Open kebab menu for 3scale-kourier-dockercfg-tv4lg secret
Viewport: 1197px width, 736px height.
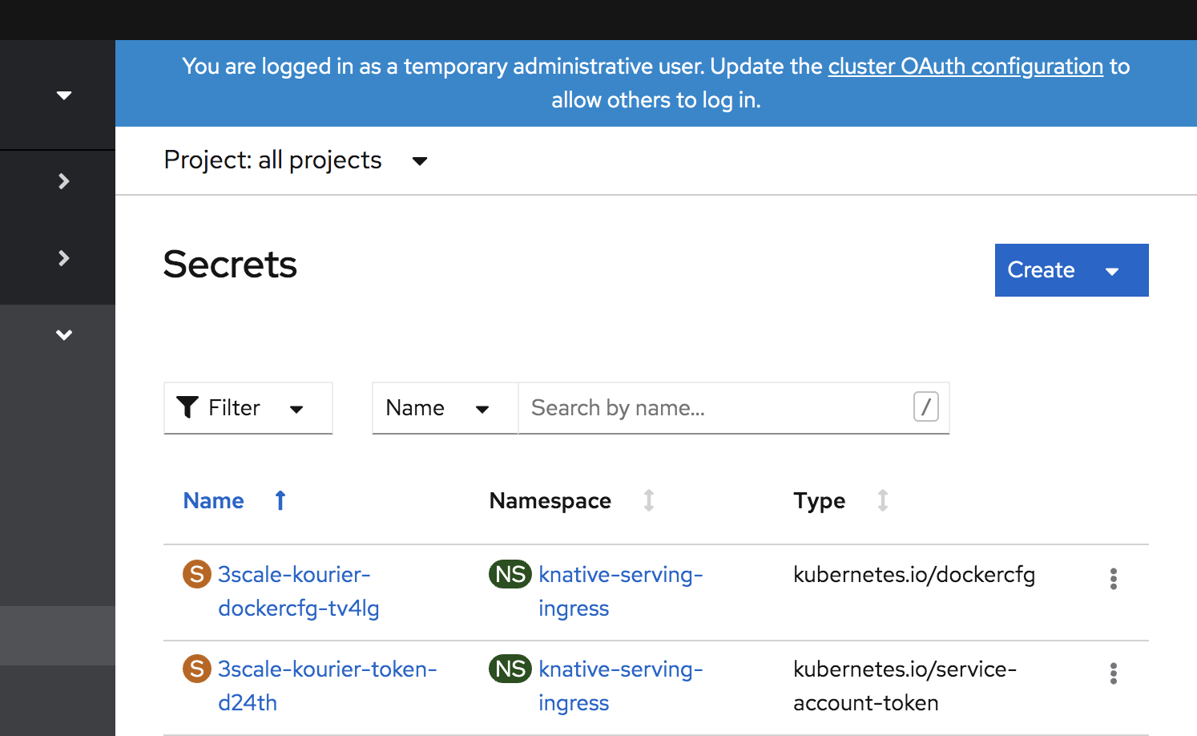tap(1113, 579)
